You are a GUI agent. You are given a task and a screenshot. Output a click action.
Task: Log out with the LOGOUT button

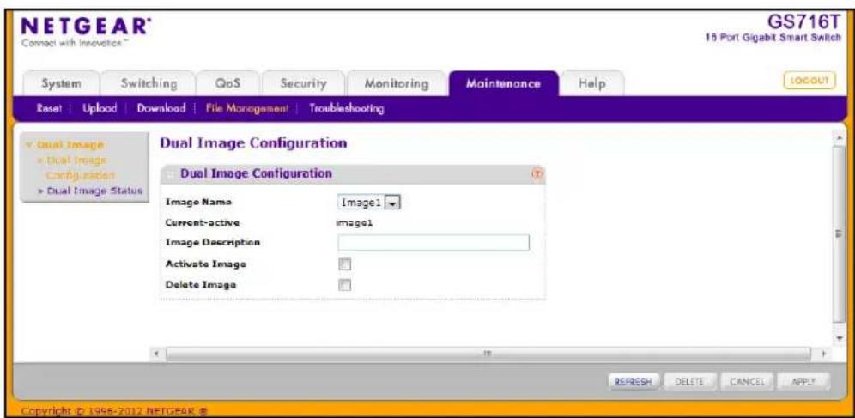click(810, 81)
